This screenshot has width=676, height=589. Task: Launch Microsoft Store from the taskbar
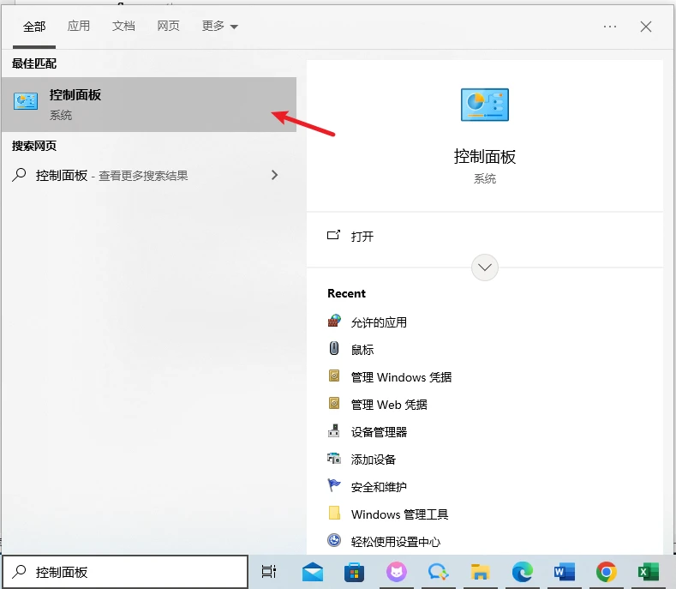click(x=355, y=573)
